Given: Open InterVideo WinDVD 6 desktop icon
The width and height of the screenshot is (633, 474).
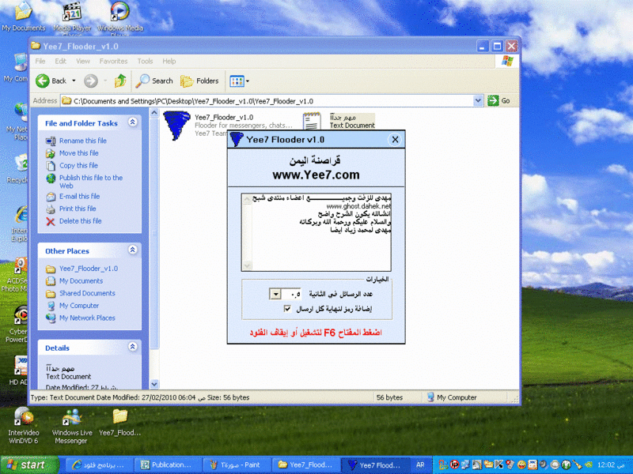Looking at the screenshot, I should point(24,426).
